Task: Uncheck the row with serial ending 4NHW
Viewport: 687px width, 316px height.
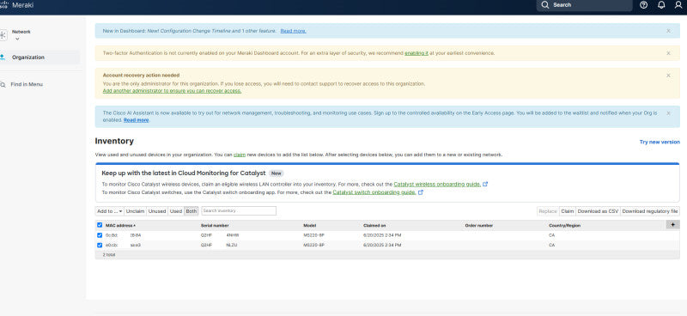Action: click(100, 235)
